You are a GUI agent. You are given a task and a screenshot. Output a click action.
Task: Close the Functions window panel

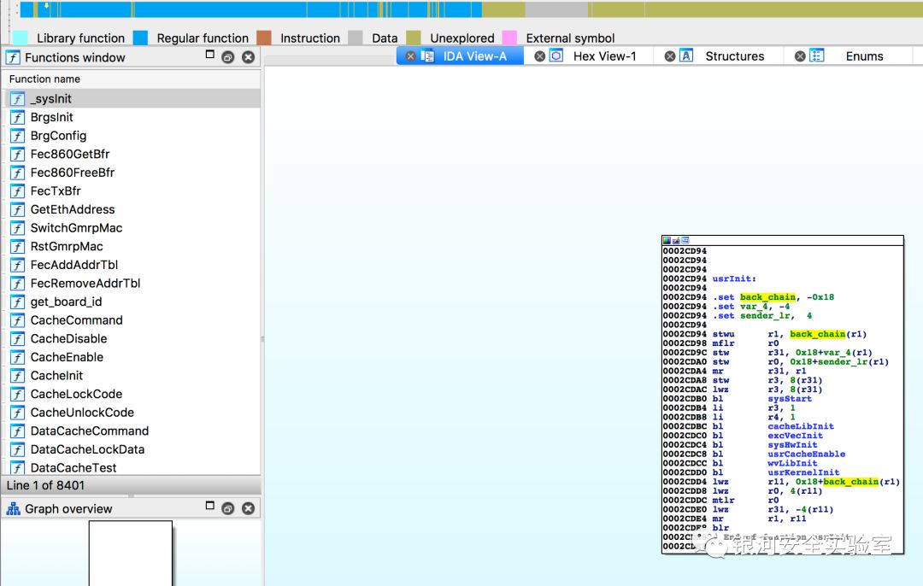(x=249, y=57)
